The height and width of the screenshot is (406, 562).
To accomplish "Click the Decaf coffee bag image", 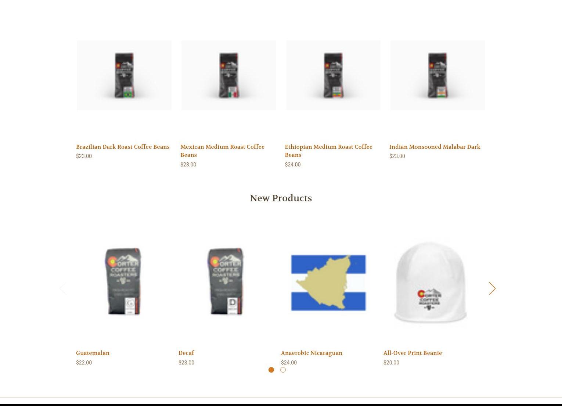I will [x=226, y=281].
